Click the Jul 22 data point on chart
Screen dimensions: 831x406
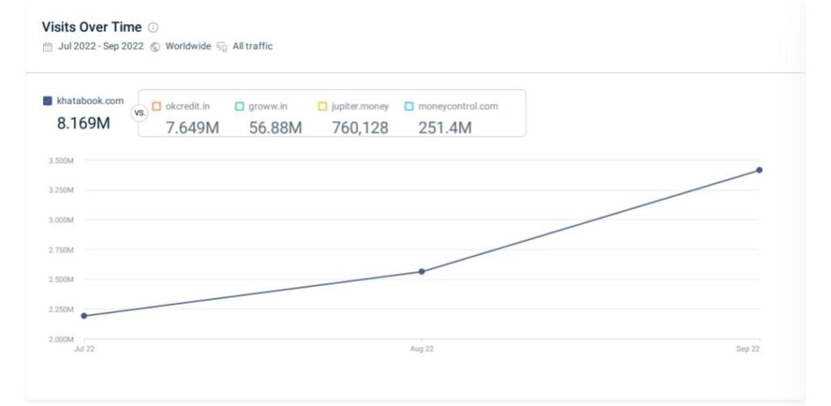pos(84,315)
